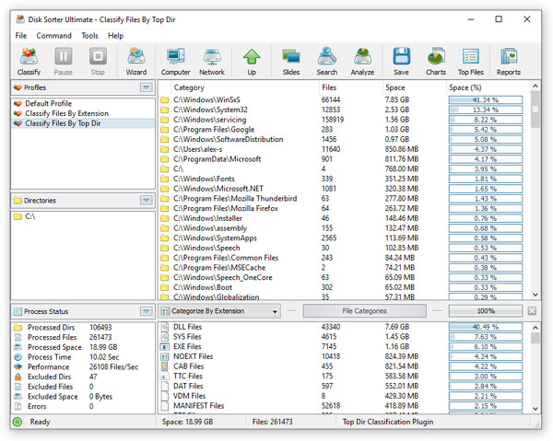553x441 pixels.
Task: Select the C:\ProgramData\Microsoft row
Action: 344,159
